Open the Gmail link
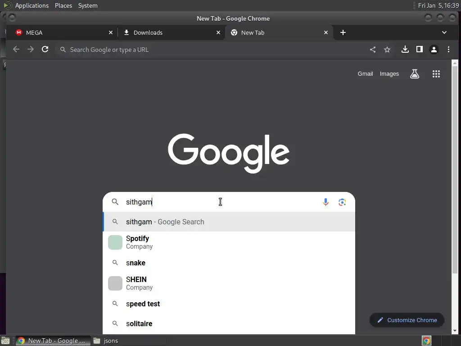Image resolution: width=461 pixels, height=346 pixels. 365,74
